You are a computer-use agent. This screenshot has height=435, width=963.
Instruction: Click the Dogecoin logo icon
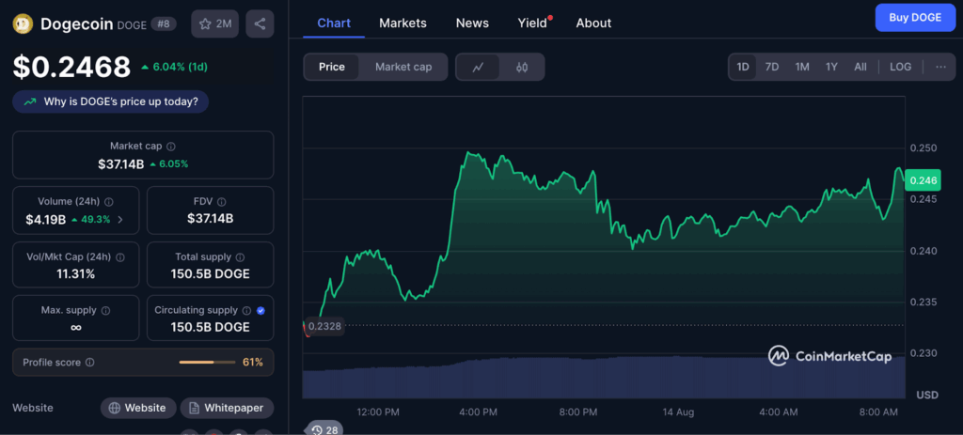[x=23, y=23]
